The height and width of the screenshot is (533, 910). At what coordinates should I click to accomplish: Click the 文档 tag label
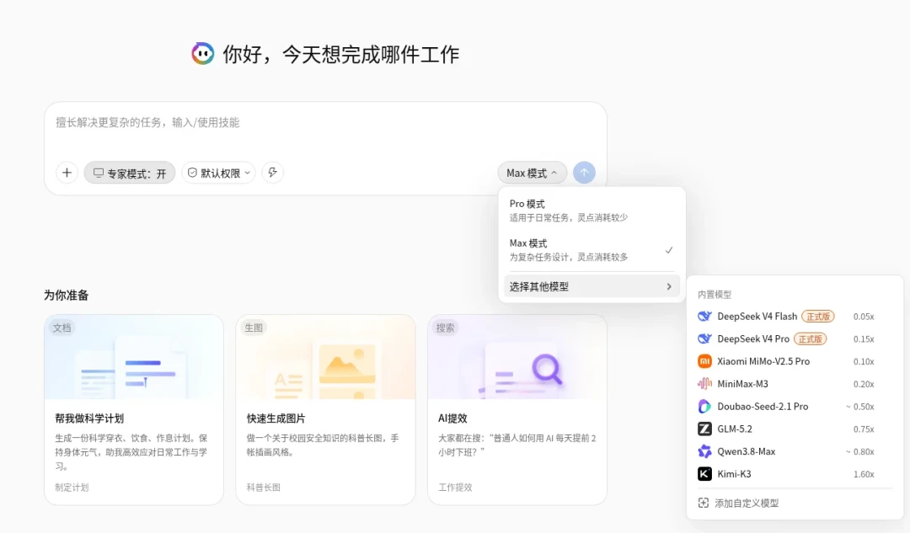62,328
